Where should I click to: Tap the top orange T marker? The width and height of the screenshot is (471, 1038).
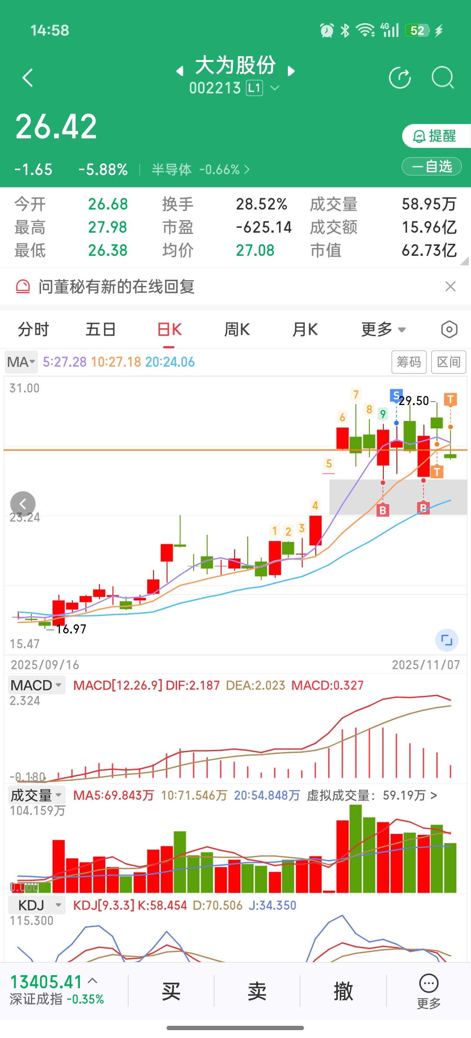451,399
